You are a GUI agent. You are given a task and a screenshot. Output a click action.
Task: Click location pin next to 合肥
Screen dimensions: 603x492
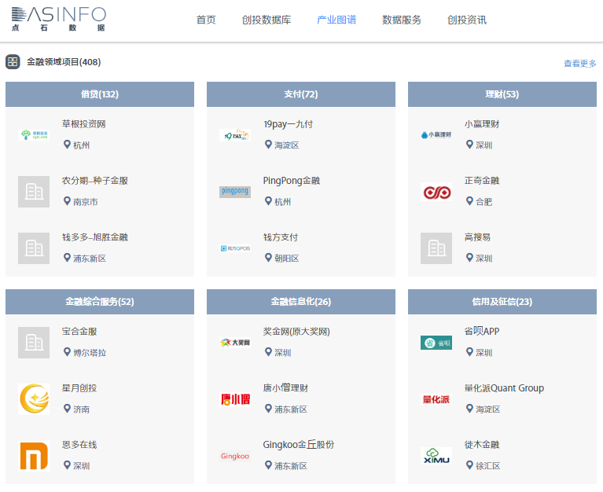(469, 201)
